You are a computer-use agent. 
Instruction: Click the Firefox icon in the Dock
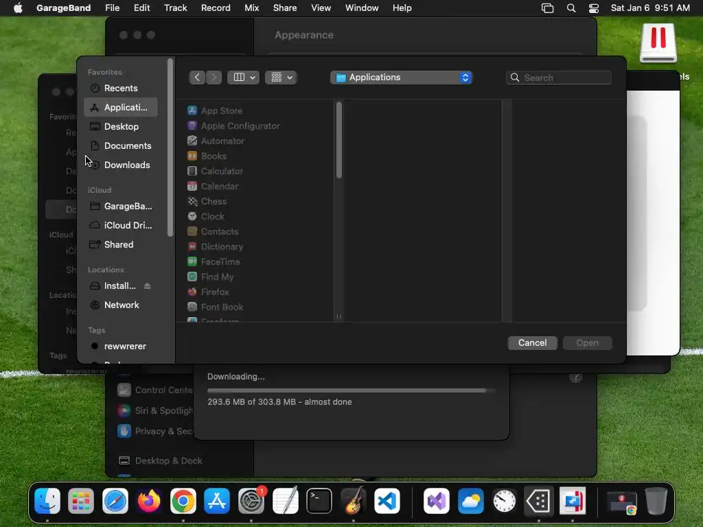[149, 500]
